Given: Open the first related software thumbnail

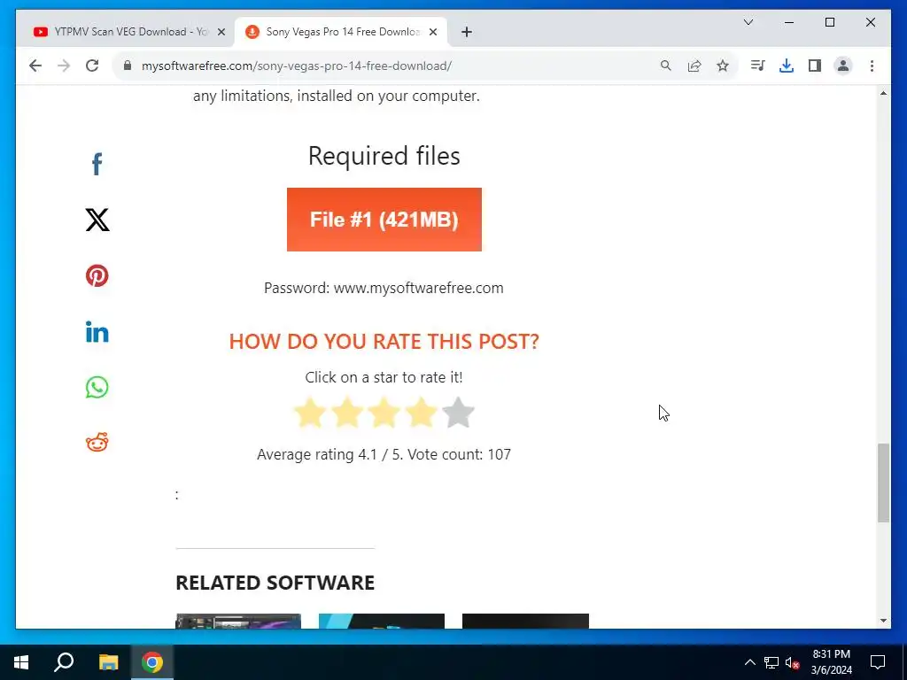Looking at the screenshot, I should (x=238, y=621).
